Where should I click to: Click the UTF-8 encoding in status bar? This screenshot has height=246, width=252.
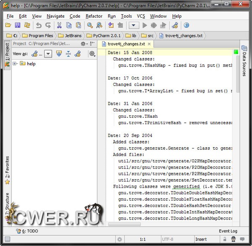(x=168, y=239)
